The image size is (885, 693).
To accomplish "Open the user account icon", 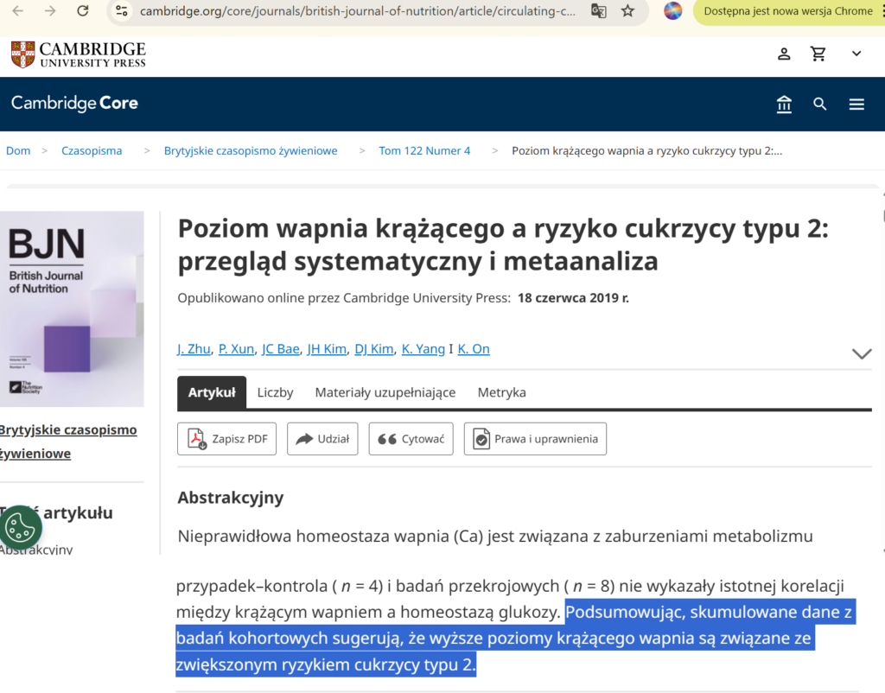I will pos(784,54).
